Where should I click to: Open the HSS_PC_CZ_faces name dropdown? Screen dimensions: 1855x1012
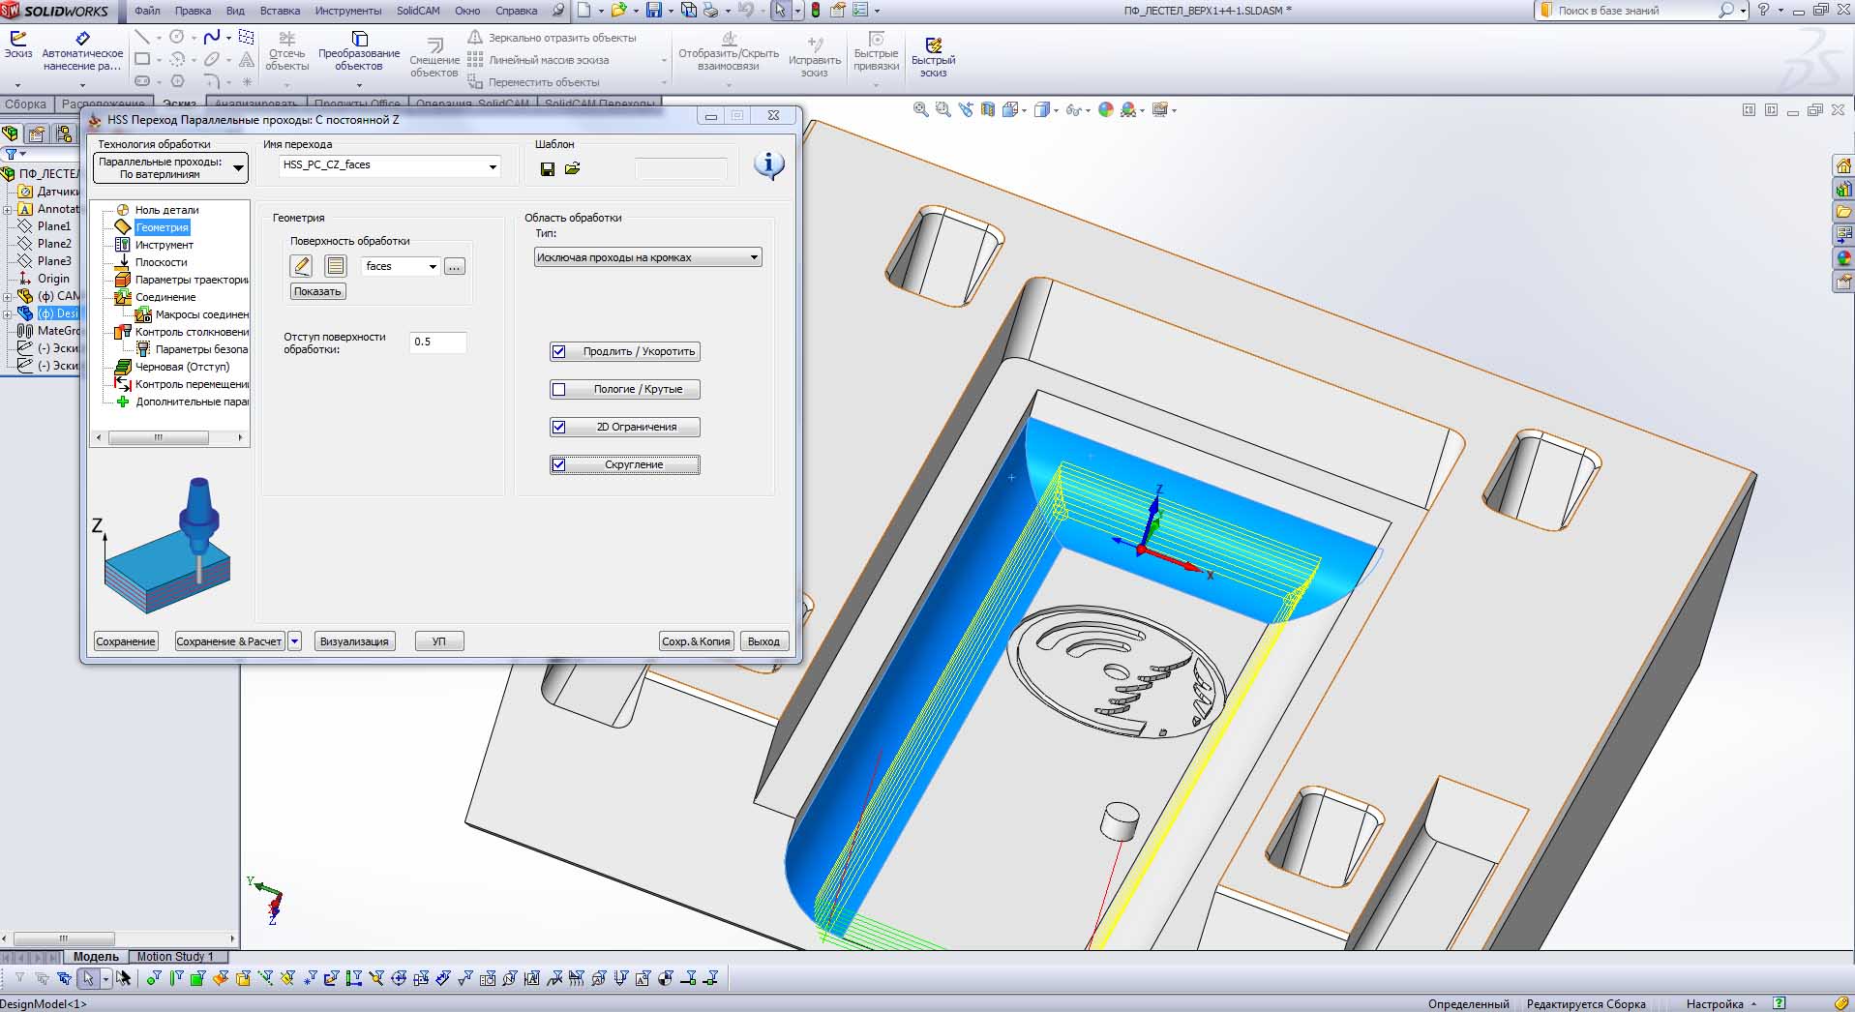click(x=493, y=166)
